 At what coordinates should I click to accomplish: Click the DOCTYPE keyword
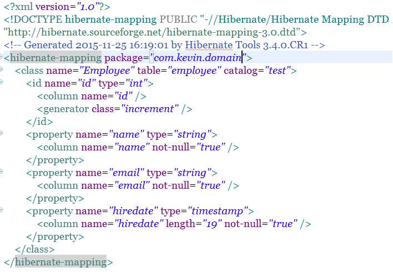tap(36, 19)
